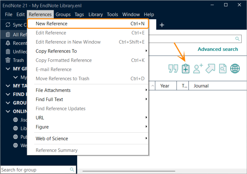Viewport: 247px width, 174px height.
Task: Click the Insert Citation quote icon
Action: point(173,68)
